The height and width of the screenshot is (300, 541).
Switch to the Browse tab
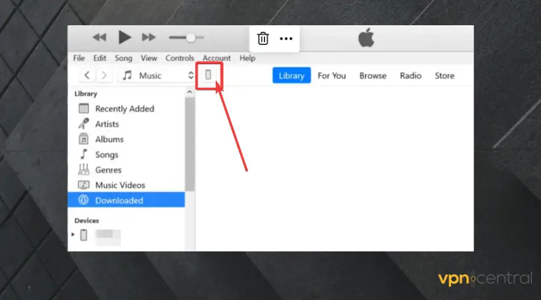[x=373, y=76]
